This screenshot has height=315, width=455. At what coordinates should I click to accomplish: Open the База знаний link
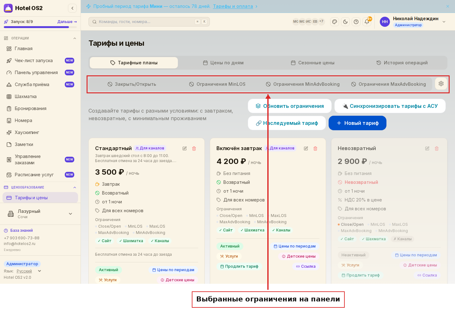coord(18,230)
